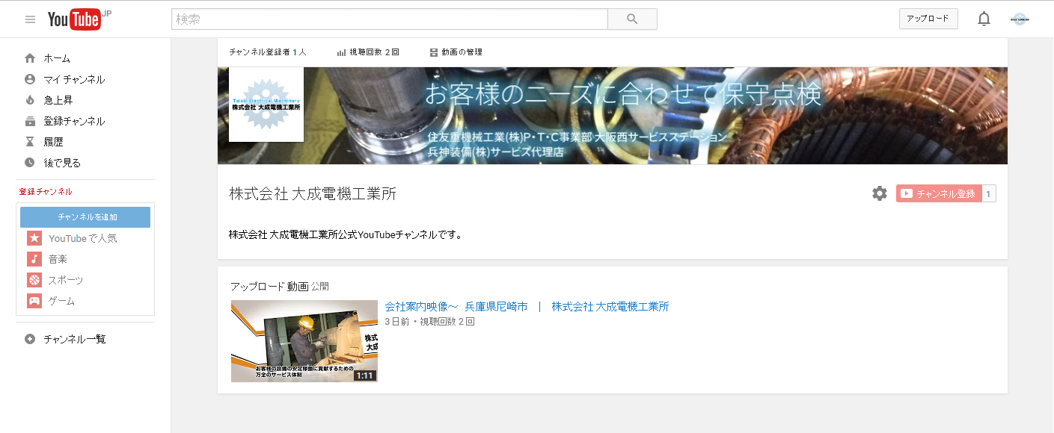Click the view count bar chart icon
1054x433 pixels.
[x=341, y=52]
